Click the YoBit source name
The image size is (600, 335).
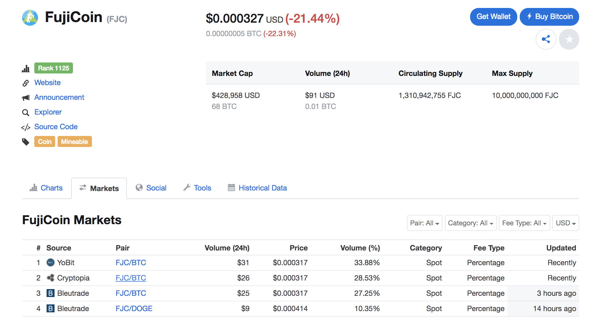[x=66, y=262]
